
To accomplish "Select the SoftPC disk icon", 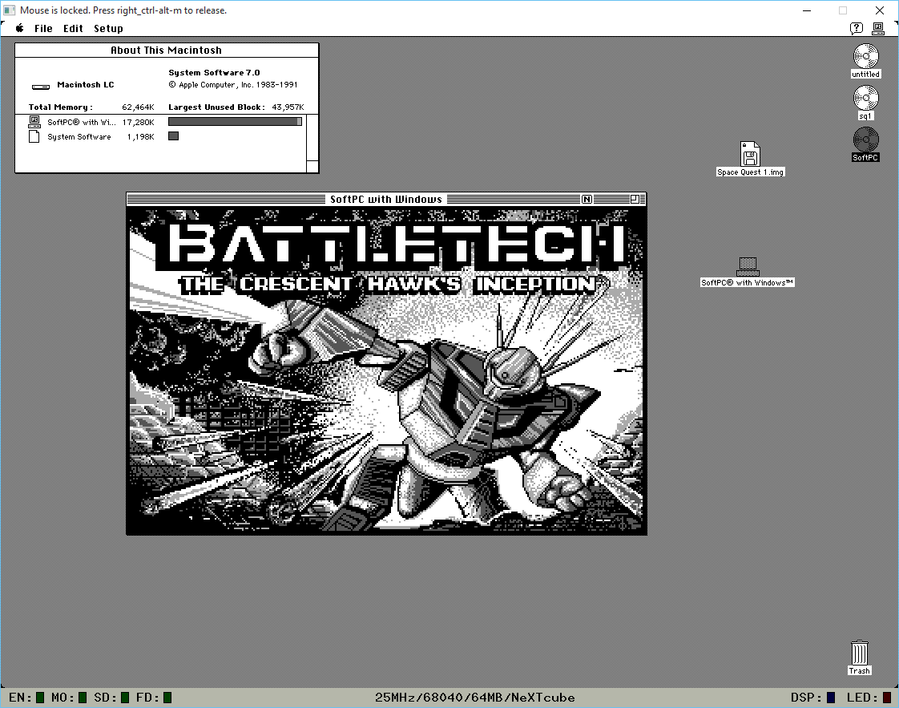I will tap(865, 140).
